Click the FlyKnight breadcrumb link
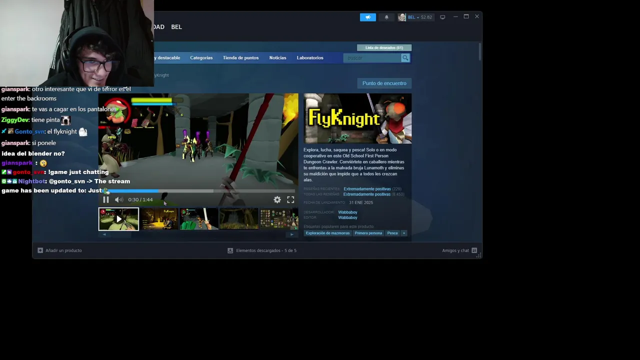Image resolution: width=640 pixels, height=360 pixels. [160, 75]
